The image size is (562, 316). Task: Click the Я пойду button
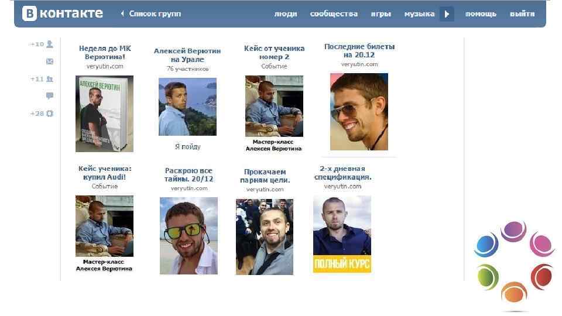point(187,146)
